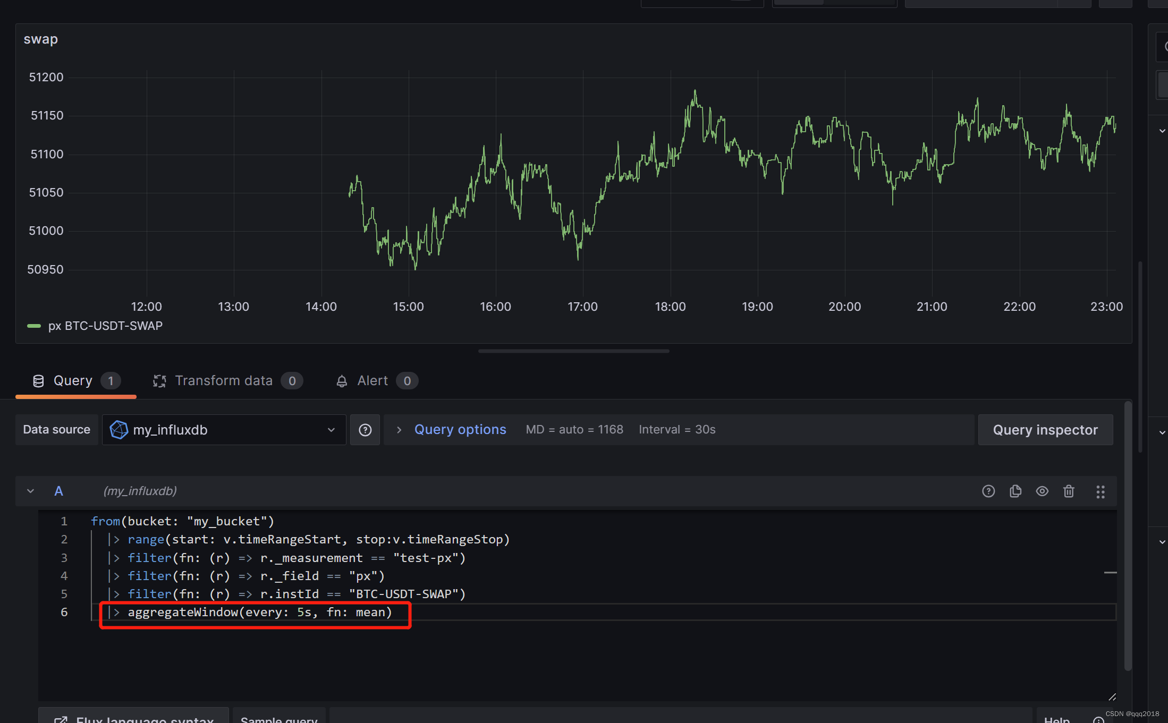This screenshot has height=723, width=1168.
Task: Click the editor minimap marker
Action: (1110, 573)
